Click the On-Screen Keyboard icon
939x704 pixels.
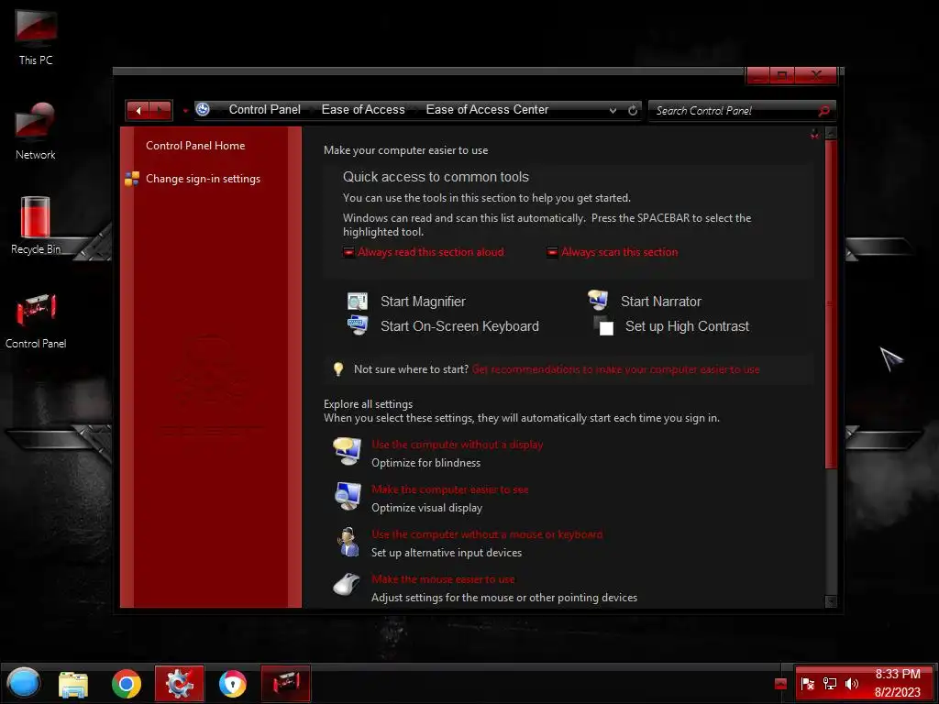358,325
